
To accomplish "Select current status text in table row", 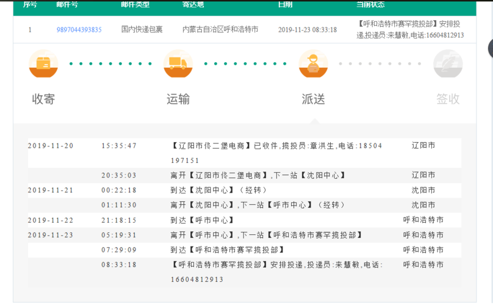I will [410, 29].
